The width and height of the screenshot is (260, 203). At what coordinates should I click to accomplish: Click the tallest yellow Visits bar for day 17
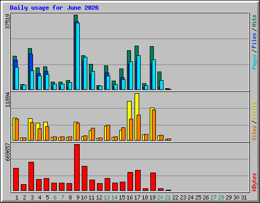pyautogui.click(x=137, y=104)
